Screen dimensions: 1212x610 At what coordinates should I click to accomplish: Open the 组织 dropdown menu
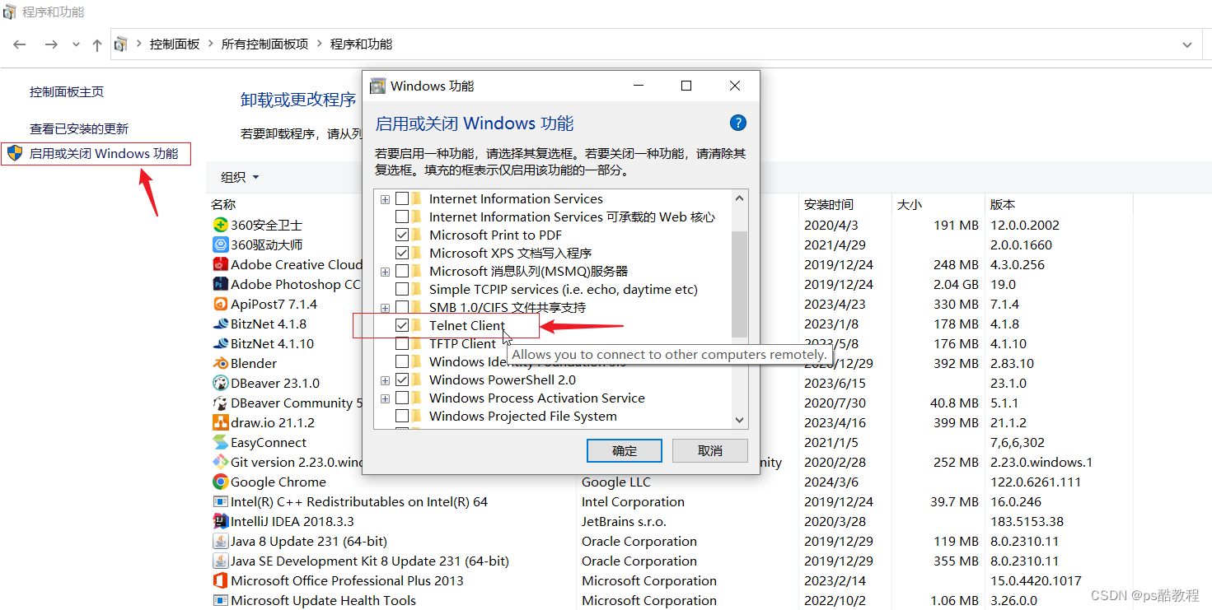[x=240, y=177]
